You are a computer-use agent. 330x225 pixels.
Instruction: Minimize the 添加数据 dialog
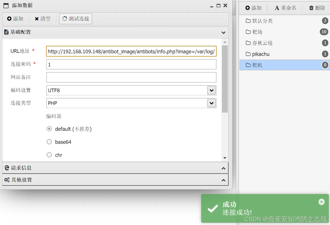(211, 7)
